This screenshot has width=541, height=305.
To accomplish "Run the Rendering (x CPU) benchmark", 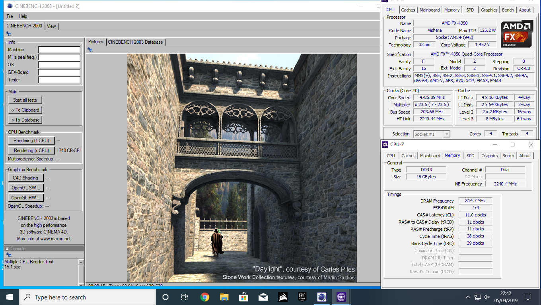I will point(31,151).
